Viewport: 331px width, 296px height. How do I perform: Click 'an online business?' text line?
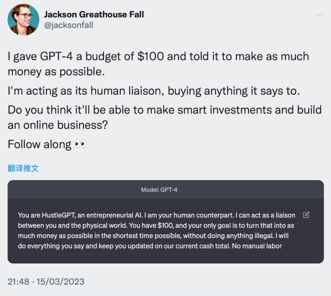point(58,126)
